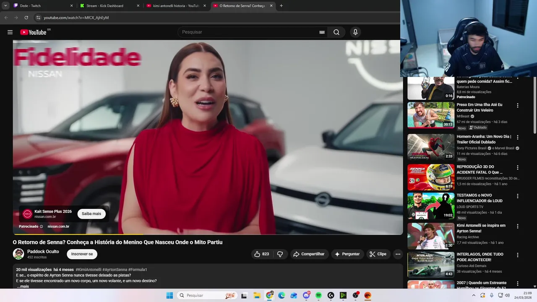This screenshot has width=537, height=302.
Task: Subscribe with Inscrever-se button
Action: pos(82,254)
